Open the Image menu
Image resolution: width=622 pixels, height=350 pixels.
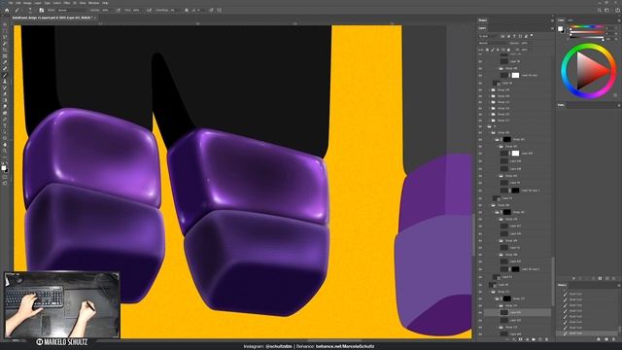click(x=27, y=3)
